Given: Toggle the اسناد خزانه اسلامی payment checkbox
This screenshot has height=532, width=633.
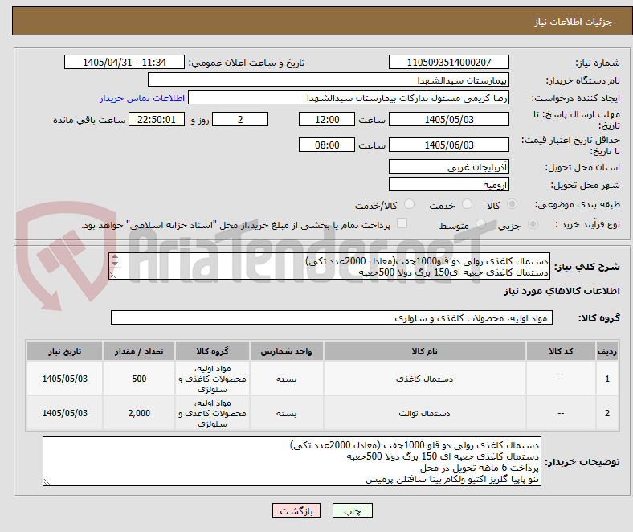Looking at the screenshot, I should pyautogui.click(x=402, y=223).
